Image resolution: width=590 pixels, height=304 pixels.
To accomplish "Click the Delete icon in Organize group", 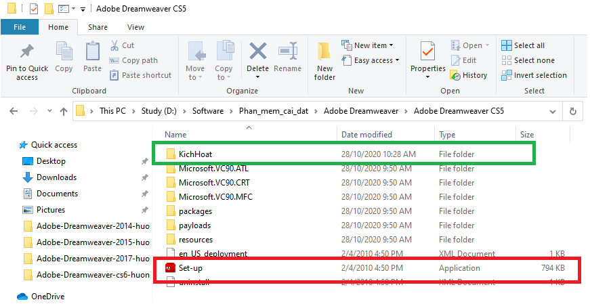I will pyautogui.click(x=257, y=53).
